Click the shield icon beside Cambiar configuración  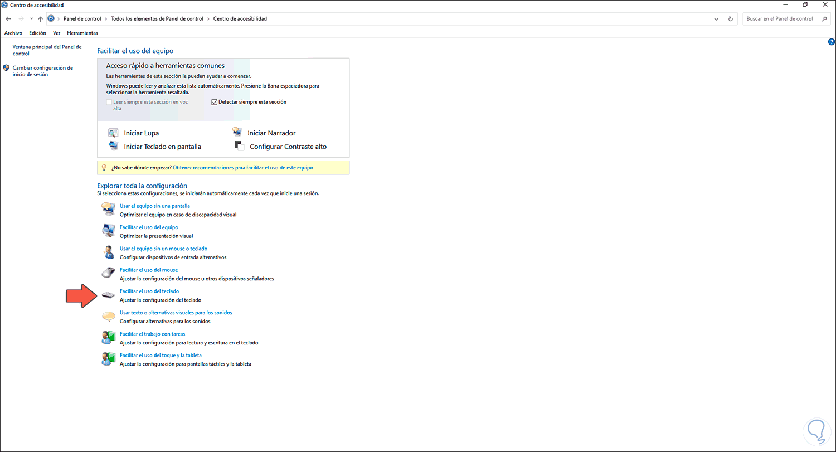click(6, 68)
